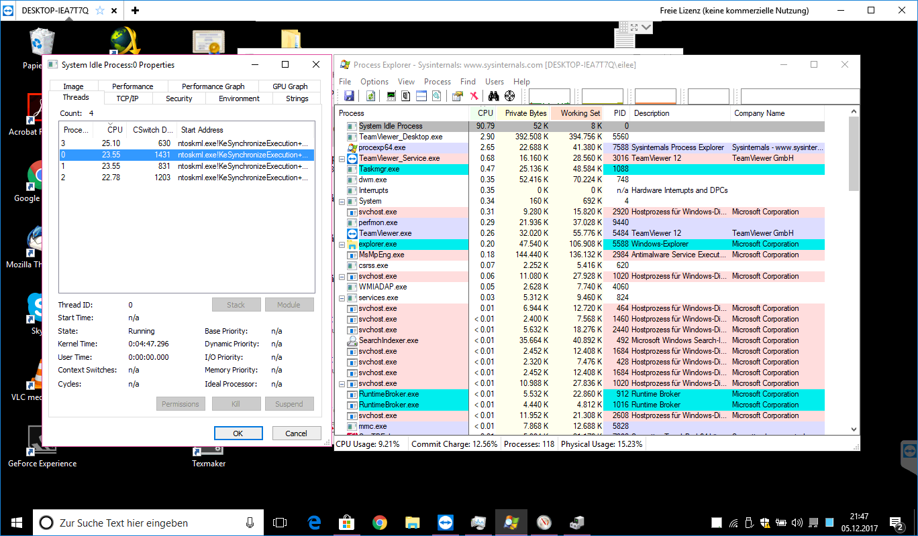Click the binoculars Find Handle icon
The width and height of the screenshot is (918, 536).
(x=494, y=96)
